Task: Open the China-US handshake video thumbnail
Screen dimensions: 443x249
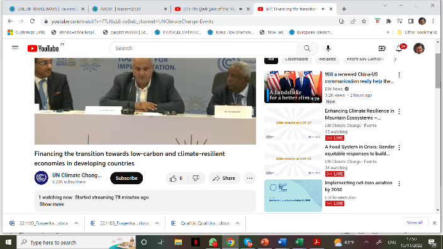Action: point(293,87)
